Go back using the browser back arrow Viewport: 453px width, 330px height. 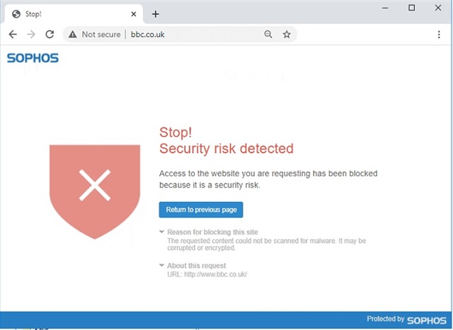13,35
